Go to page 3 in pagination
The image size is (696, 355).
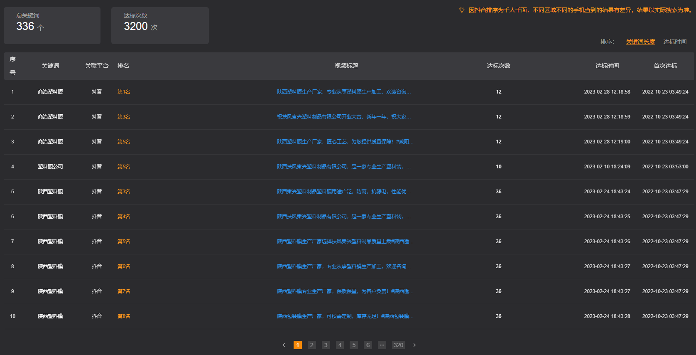click(x=326, y=345)
